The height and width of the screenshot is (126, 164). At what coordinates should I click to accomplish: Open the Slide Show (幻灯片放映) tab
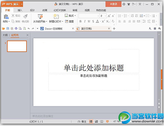pos(60,10)
